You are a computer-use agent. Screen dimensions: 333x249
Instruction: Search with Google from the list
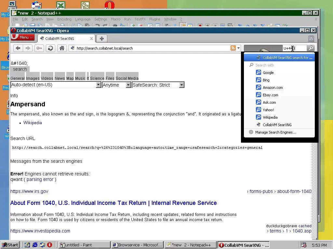tap(279, 73)
